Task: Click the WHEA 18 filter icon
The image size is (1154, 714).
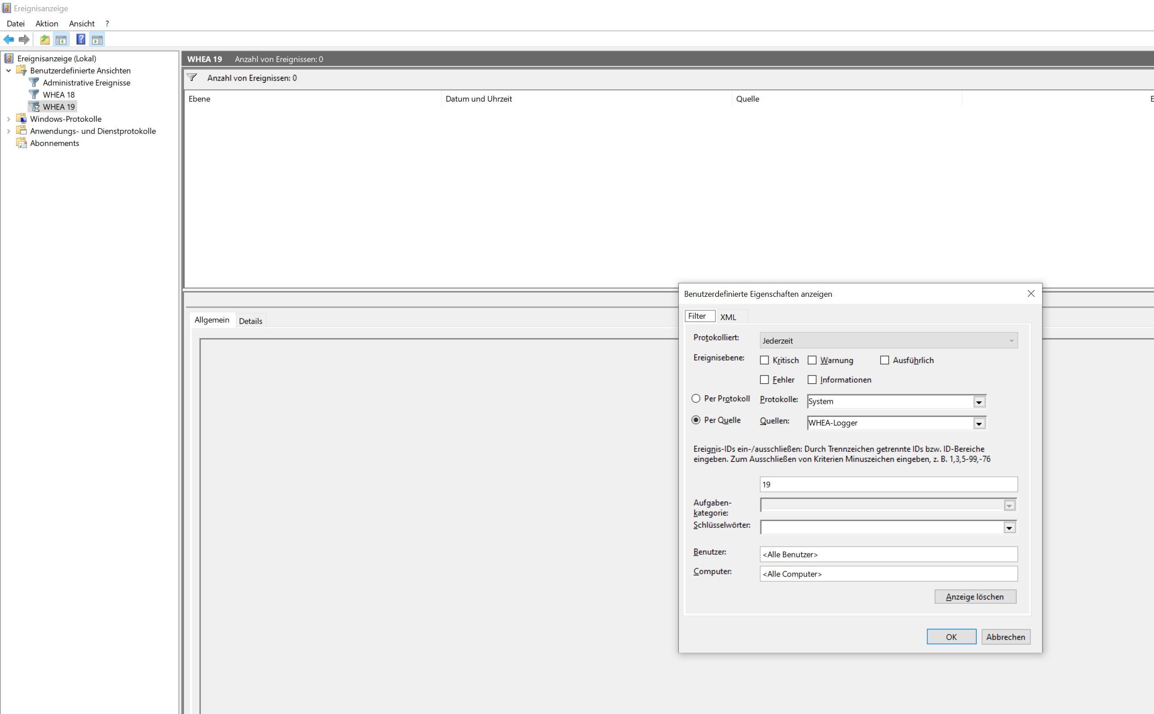Action: coord(34,94)
